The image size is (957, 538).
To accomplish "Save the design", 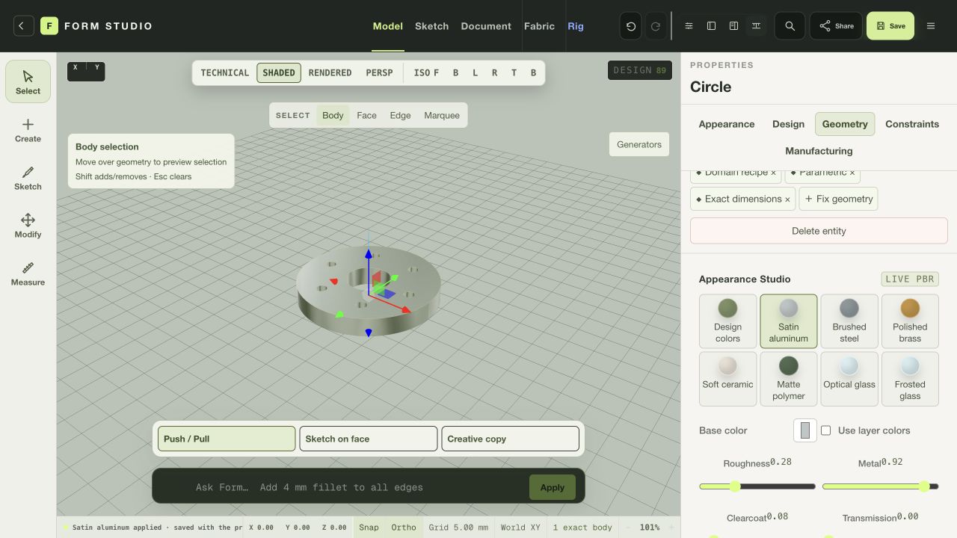I will coord(890,26).
